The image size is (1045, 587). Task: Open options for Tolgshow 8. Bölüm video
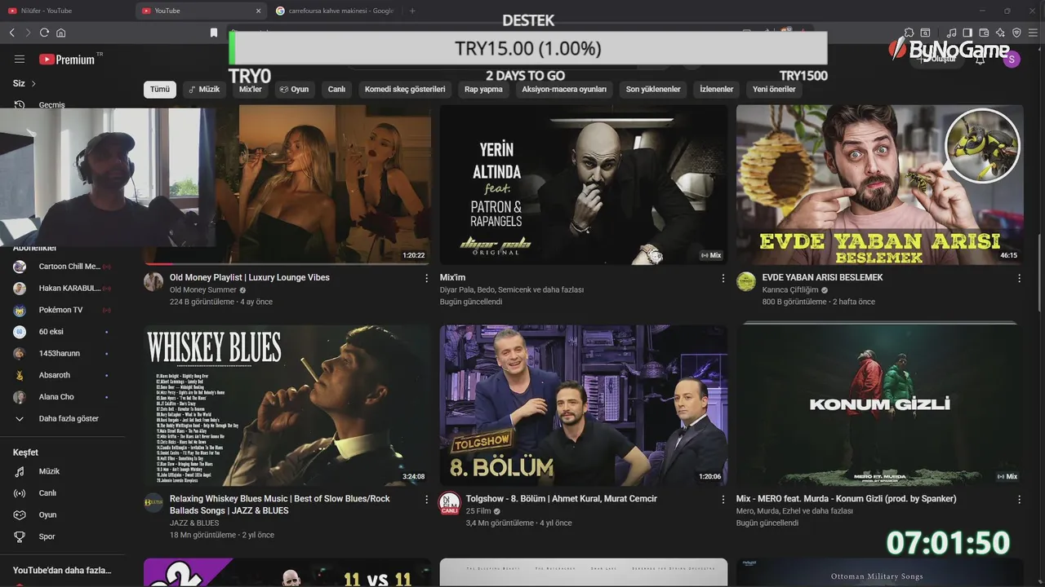(723, 499)
